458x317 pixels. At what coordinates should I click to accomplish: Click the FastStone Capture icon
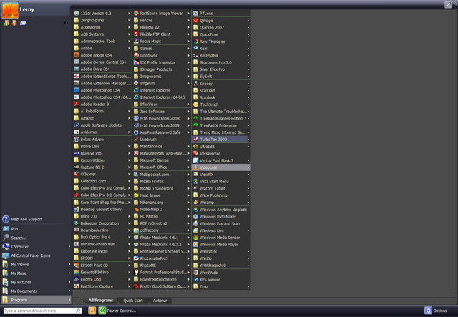tap(77, 286)
